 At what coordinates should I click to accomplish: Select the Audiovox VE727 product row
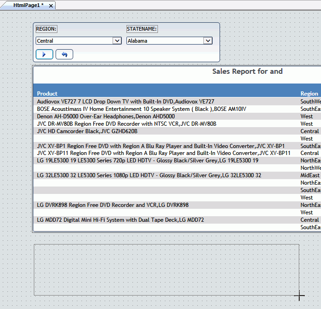coord(177,102)
